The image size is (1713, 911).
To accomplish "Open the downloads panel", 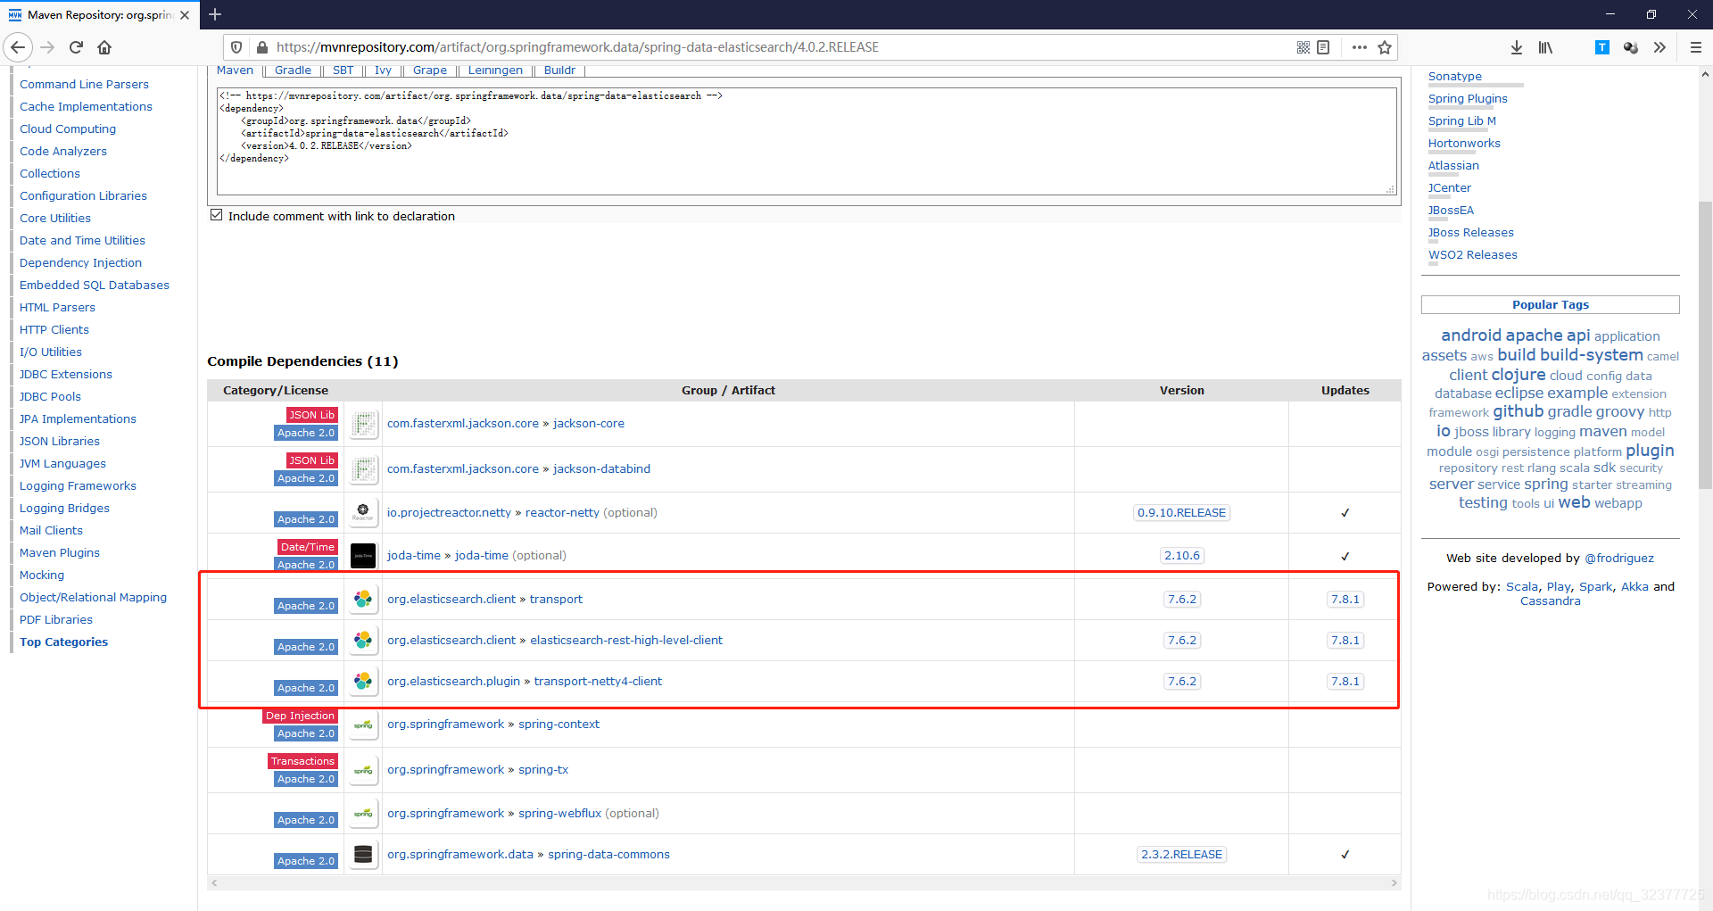I will [x=1517, y=47].
